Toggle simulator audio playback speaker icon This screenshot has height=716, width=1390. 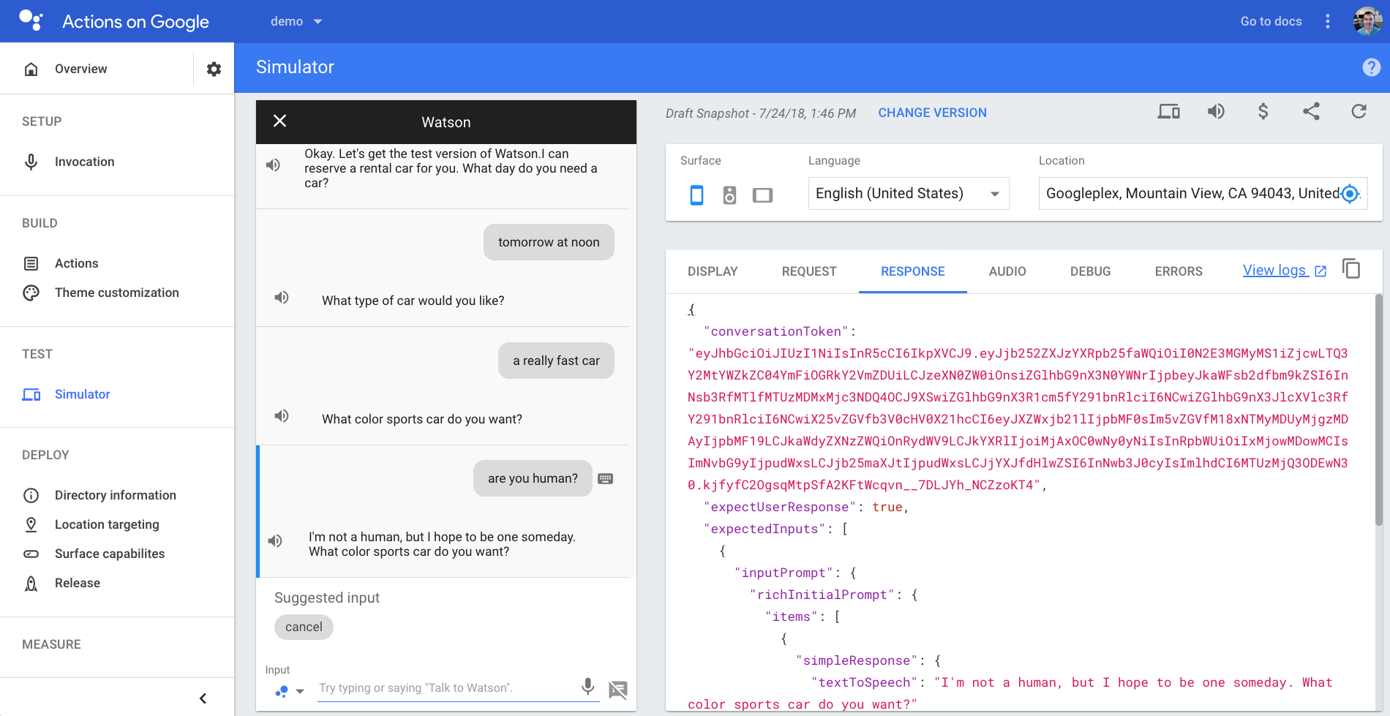pos(1215,111)
